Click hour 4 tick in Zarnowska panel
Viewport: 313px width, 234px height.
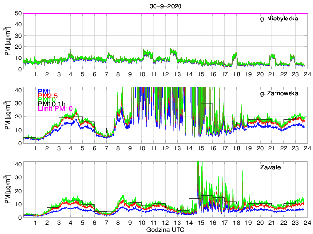coord(70,148)
